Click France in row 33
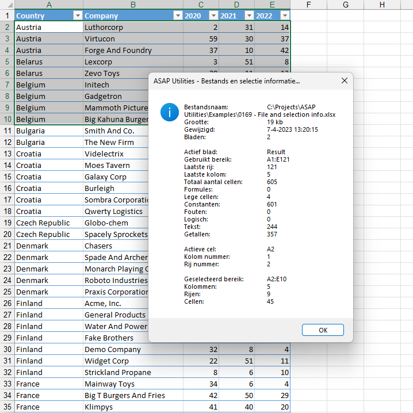The image size is (413, 413). pyautogui.click(x=49, y=384)
